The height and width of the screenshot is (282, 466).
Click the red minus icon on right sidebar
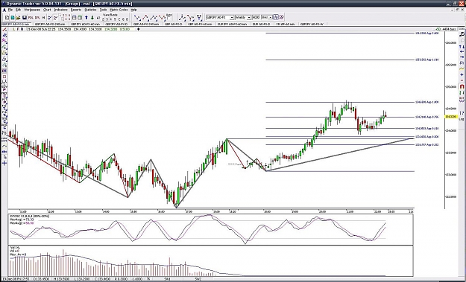(x=462, y=80)
